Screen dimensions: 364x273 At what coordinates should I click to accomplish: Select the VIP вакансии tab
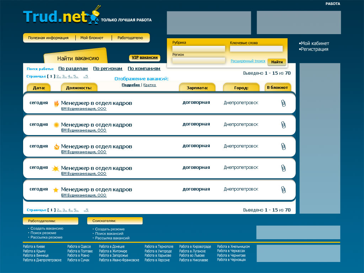tap(144, 58)
